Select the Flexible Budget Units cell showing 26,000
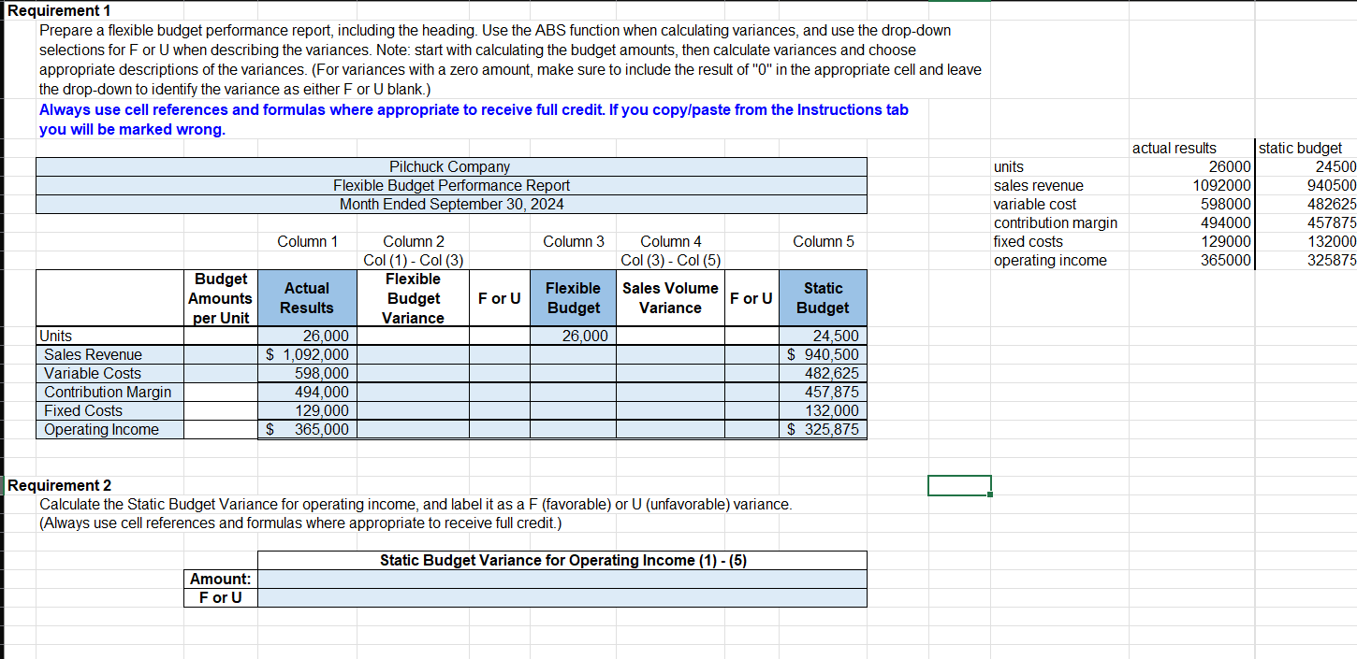The width and height of the screenshot is (1357, 659). pos(573,336)
